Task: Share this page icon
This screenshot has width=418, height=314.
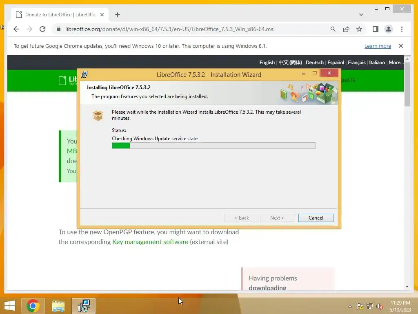Action: [x=346, y=29]
